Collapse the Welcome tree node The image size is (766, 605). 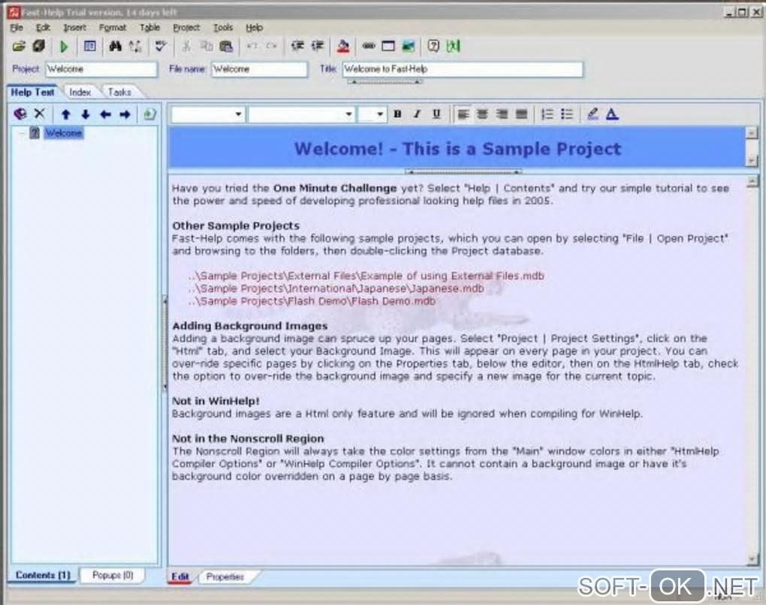pyautogui.click(x=21, y=134)
